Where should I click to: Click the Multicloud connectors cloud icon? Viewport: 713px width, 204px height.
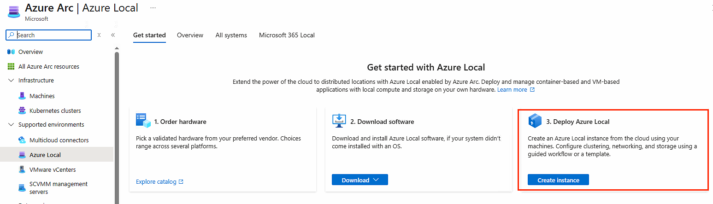[x=22, y=140]
